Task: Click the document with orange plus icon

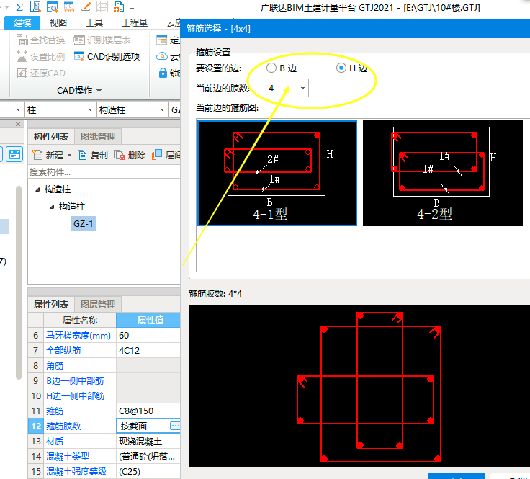Action: [x=118, y=6]
